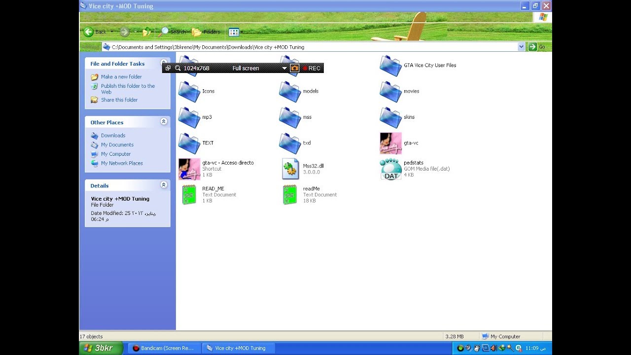Collapse File and Folder Tasks panel
Screen dimensions: 631x355
164,63
